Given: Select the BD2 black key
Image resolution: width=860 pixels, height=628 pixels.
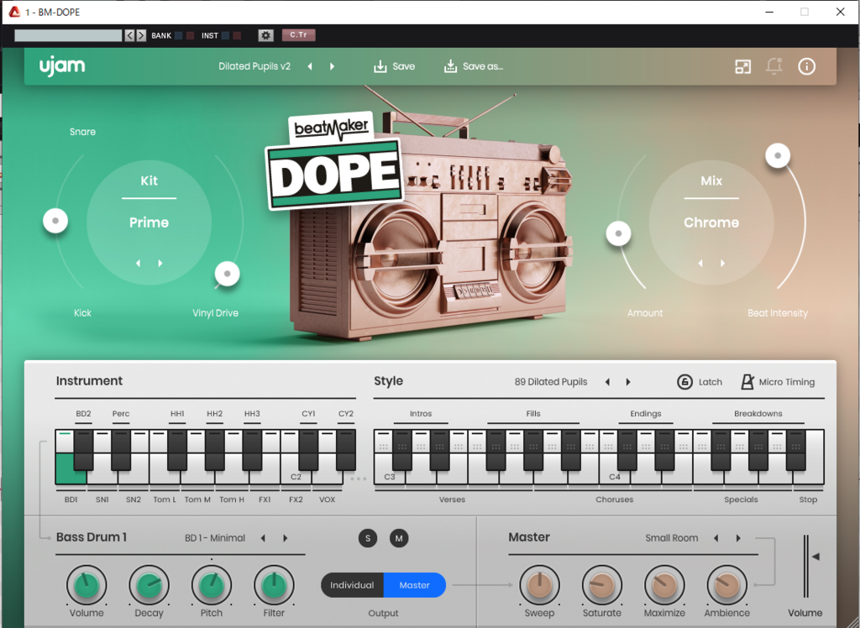Looking at the screenshot, I should [x=83, y=450].
